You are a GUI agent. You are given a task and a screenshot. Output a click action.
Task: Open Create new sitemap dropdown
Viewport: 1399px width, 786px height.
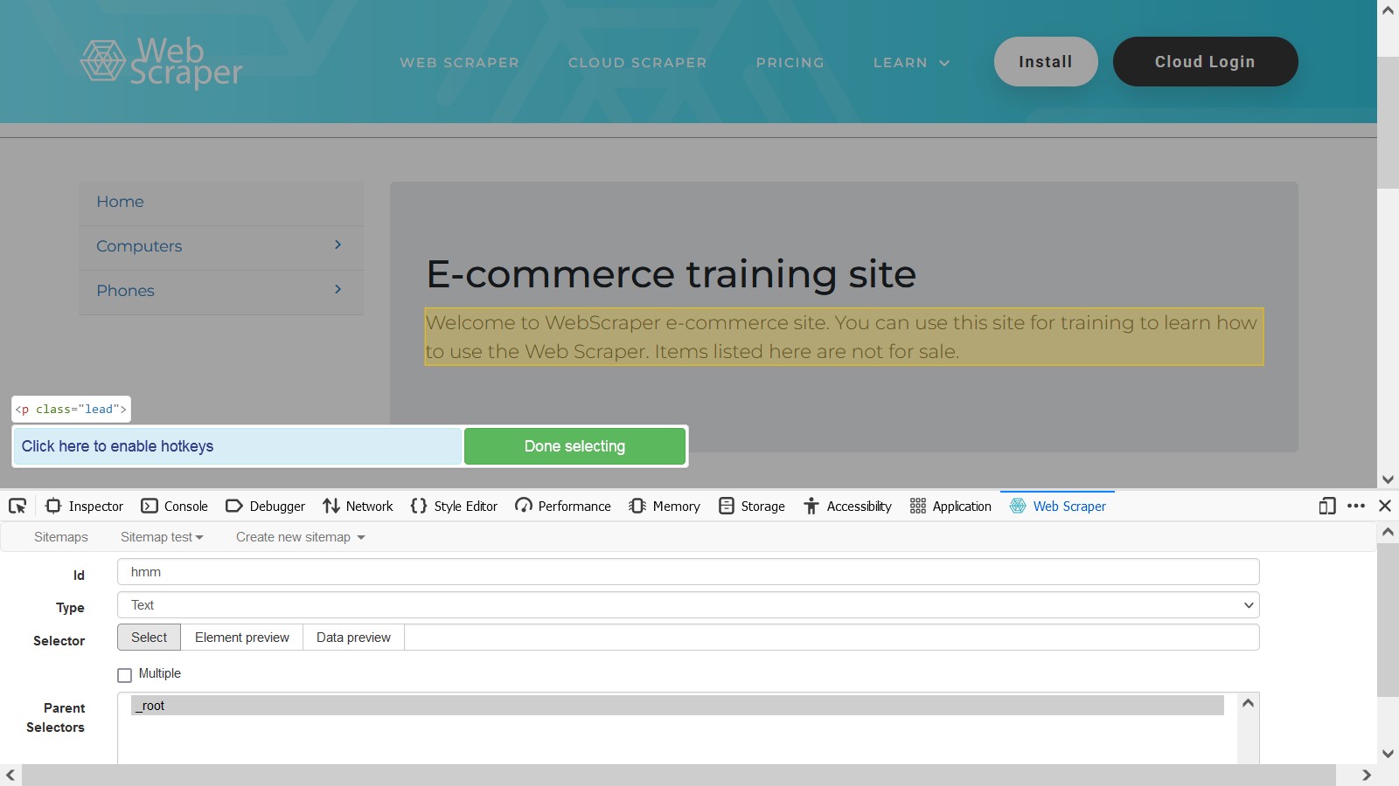(x=300, y=537)
